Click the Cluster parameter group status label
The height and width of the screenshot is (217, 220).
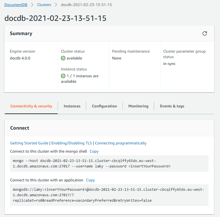click(184, 54)
